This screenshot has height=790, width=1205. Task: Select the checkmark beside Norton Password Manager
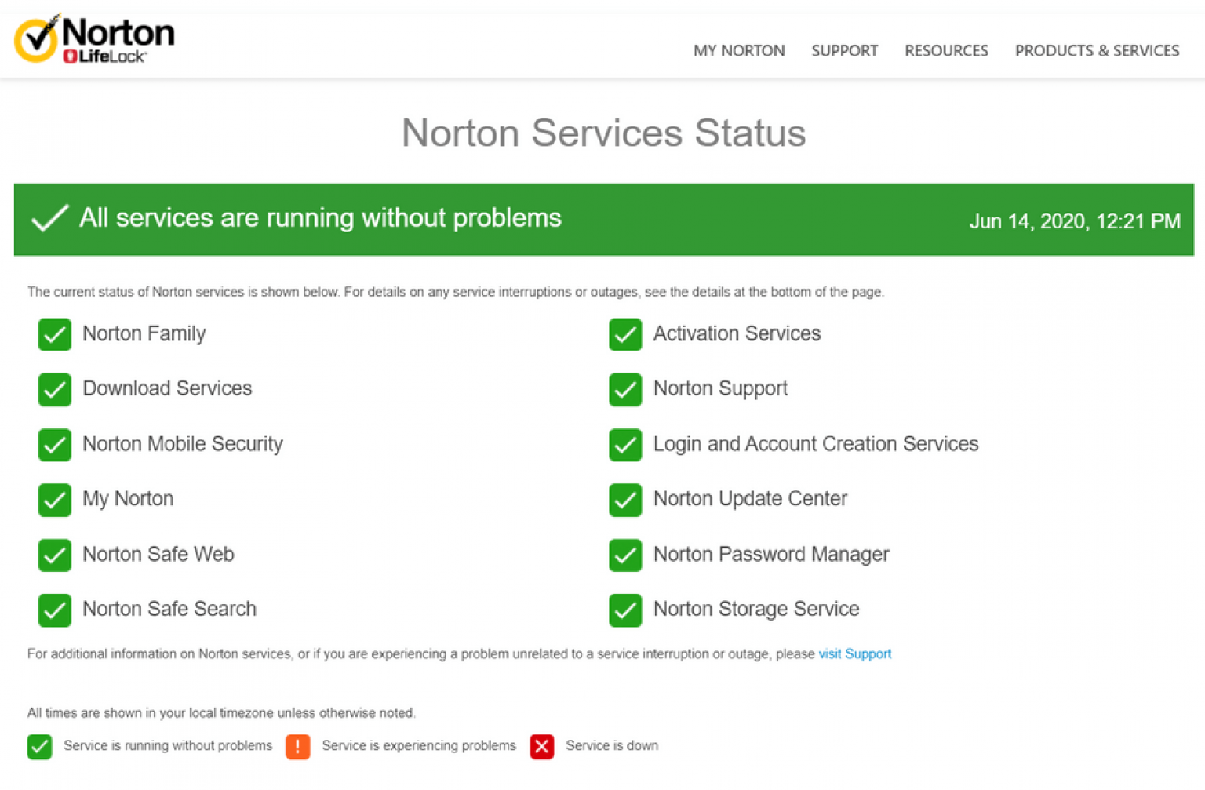[x=624, y=555]
